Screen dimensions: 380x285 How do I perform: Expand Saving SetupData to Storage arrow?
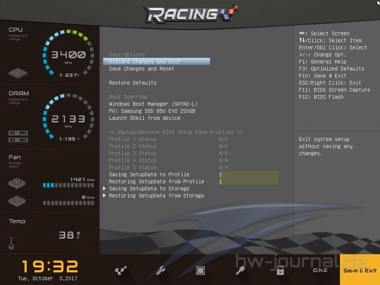click(104, 188)
